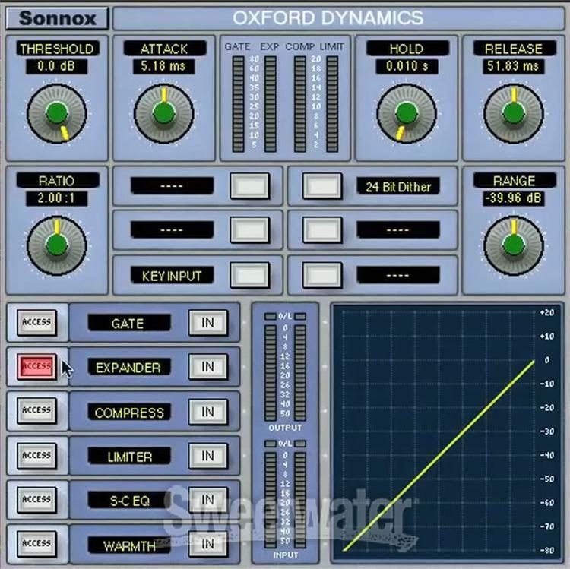The image size is (570, 569).
Task: Click the GATE gain reduction meter
Action: (x=238, y=104)
